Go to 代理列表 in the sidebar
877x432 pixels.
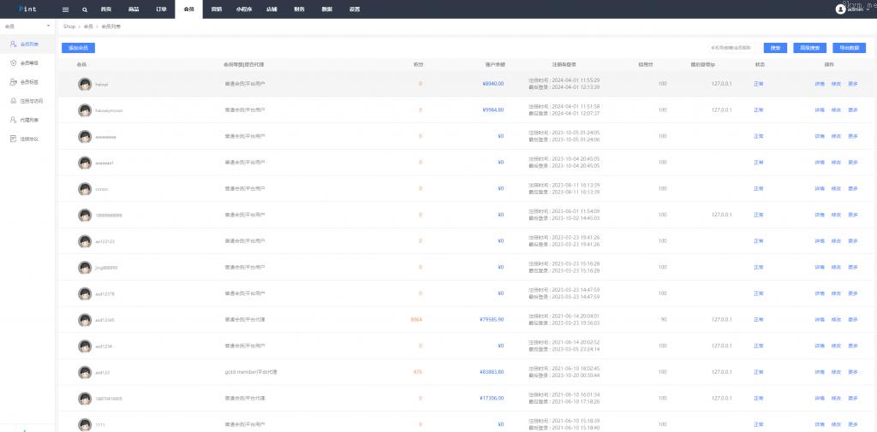[29, 120]
